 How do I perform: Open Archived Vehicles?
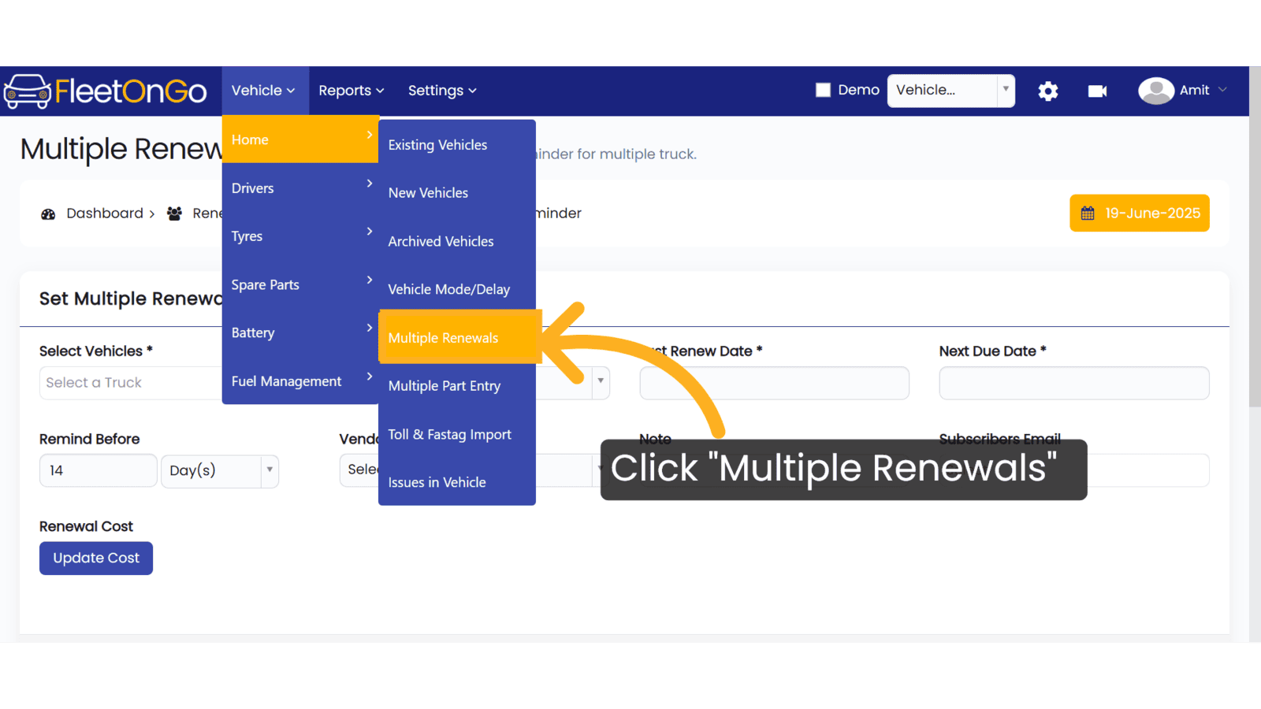(x=457, y=241)
